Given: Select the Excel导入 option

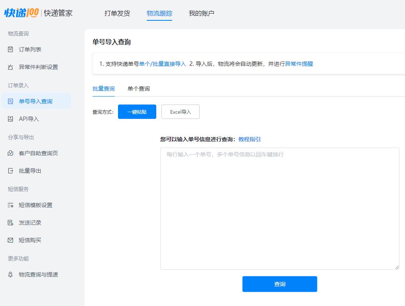Looking at the screenshot, I should click(180, 112).
